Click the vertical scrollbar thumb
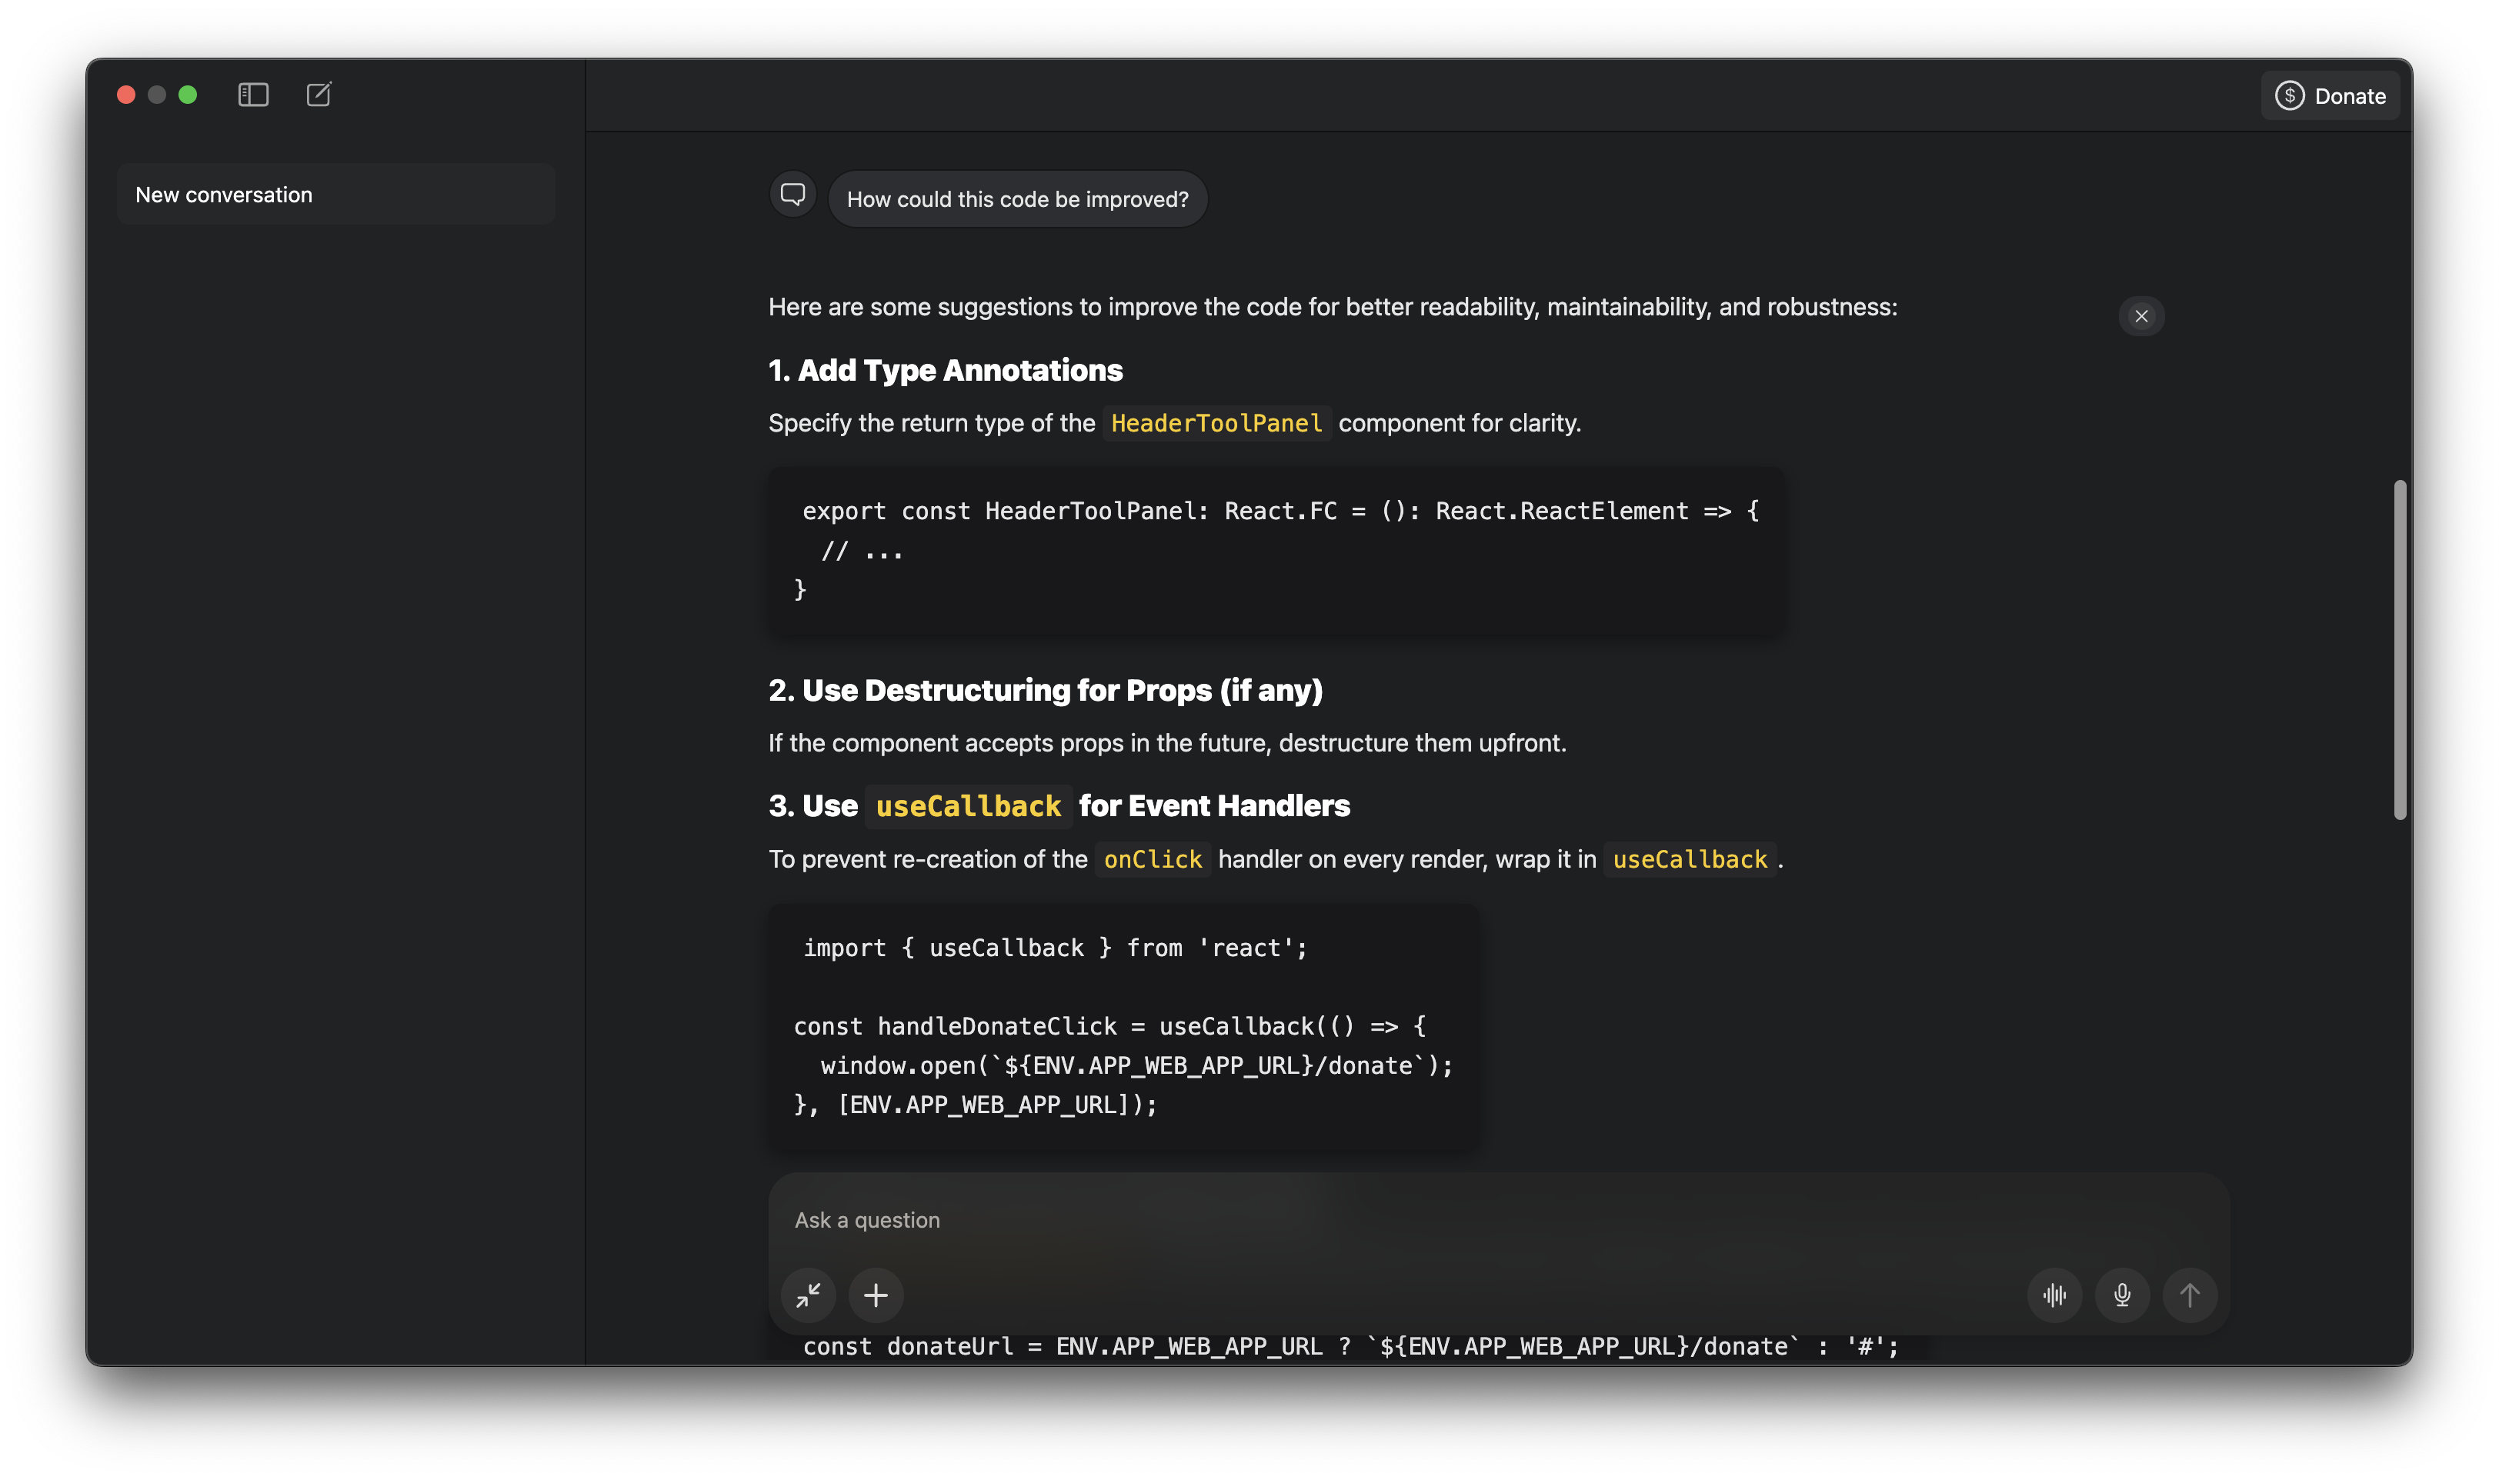This screenshot has height=1480, width=2499. tap(2399, 650)
